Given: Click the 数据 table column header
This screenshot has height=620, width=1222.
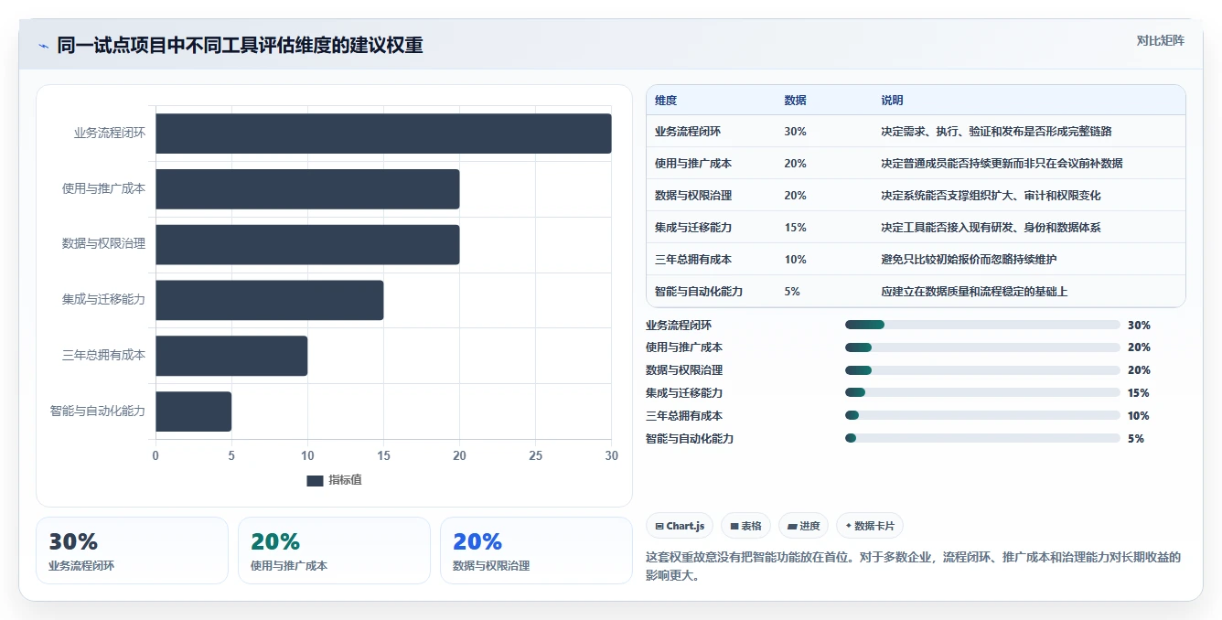Looking at the screenshot, I should pyautogui.click(x=796, y=101).
